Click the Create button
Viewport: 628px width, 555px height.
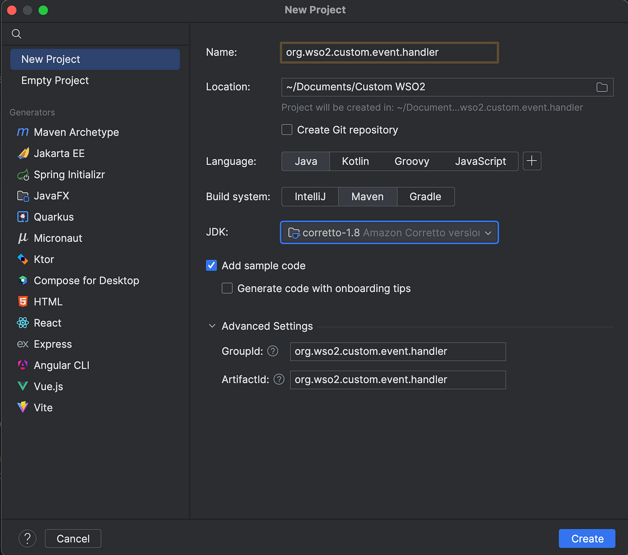[x=587, y=538]
